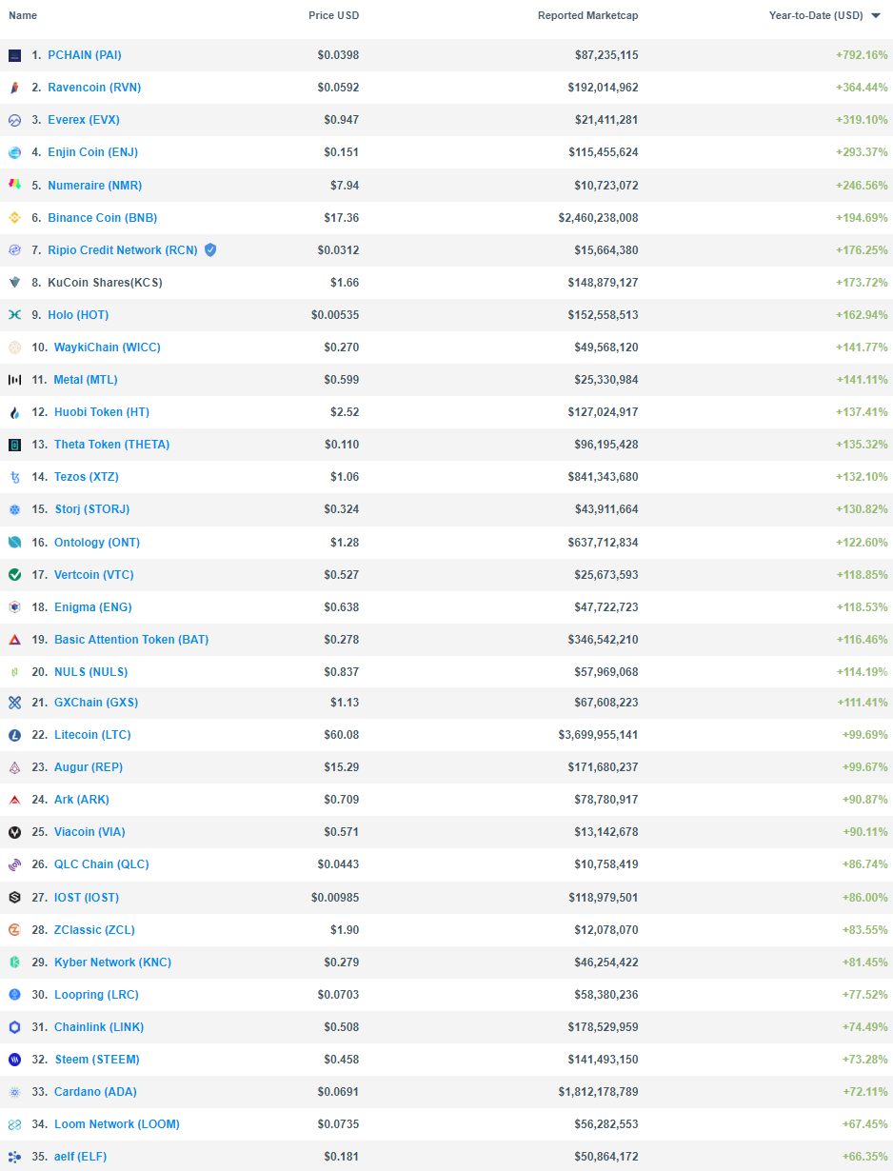The image size is (893, 1171).
Task: Click the Cardano logo icon
Action: (x=14, y=1092)
